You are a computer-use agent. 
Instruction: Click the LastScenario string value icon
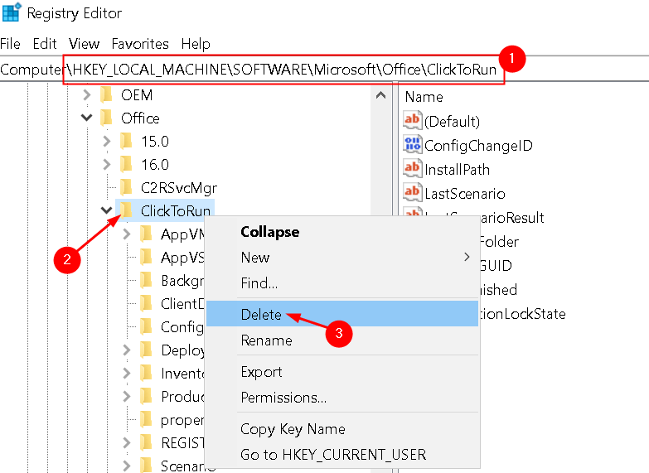[412, 192]
